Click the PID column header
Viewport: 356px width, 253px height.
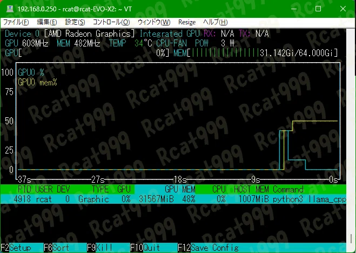pyautogui.click(x=24, y=189)
